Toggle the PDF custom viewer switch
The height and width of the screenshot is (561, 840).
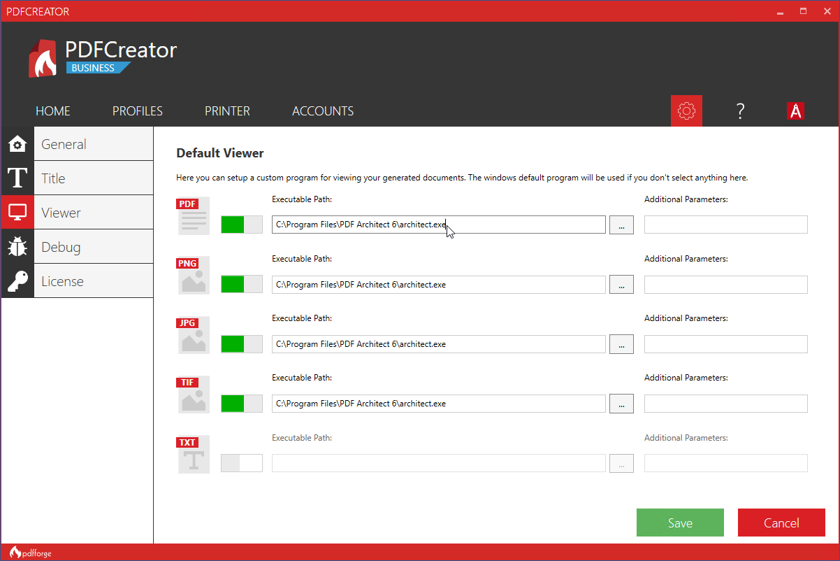[x=242, y=225]
